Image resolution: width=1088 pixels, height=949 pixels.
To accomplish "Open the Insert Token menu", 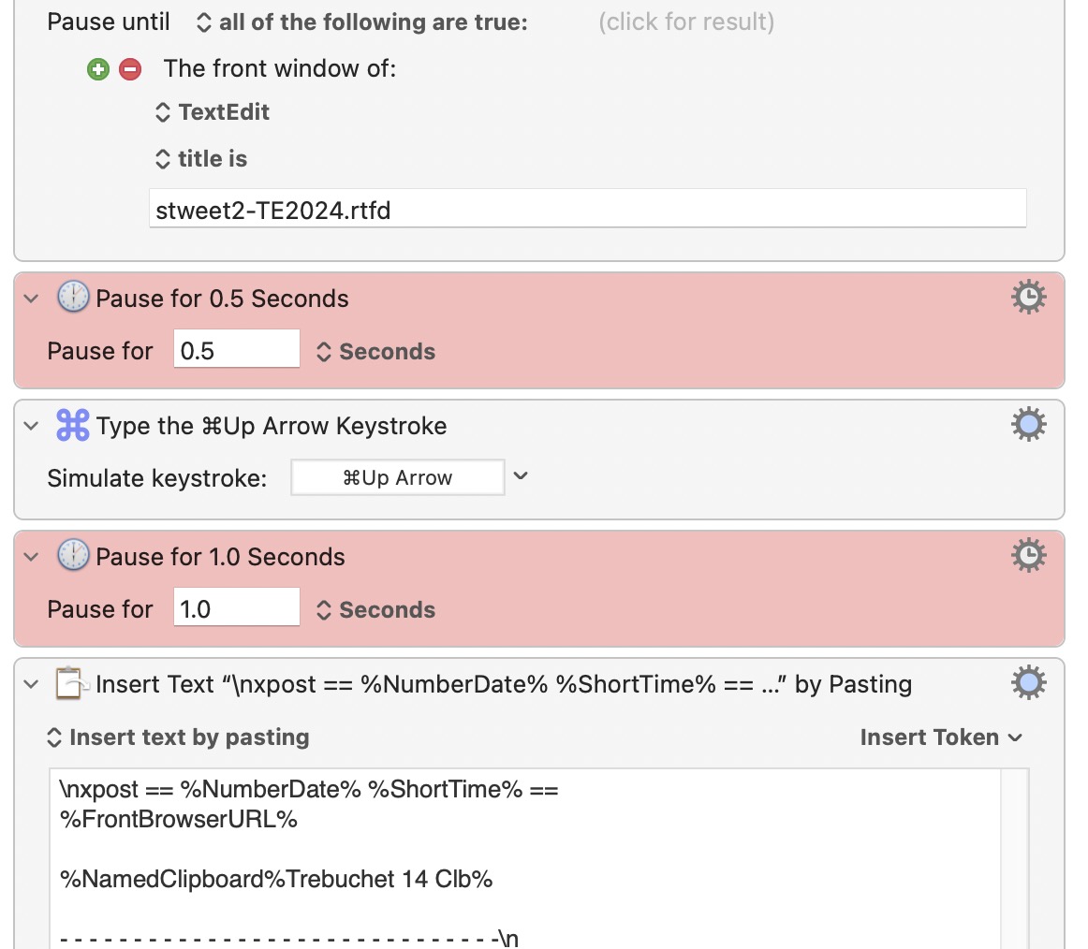I will pyautogui.click(x=940, y=737).
